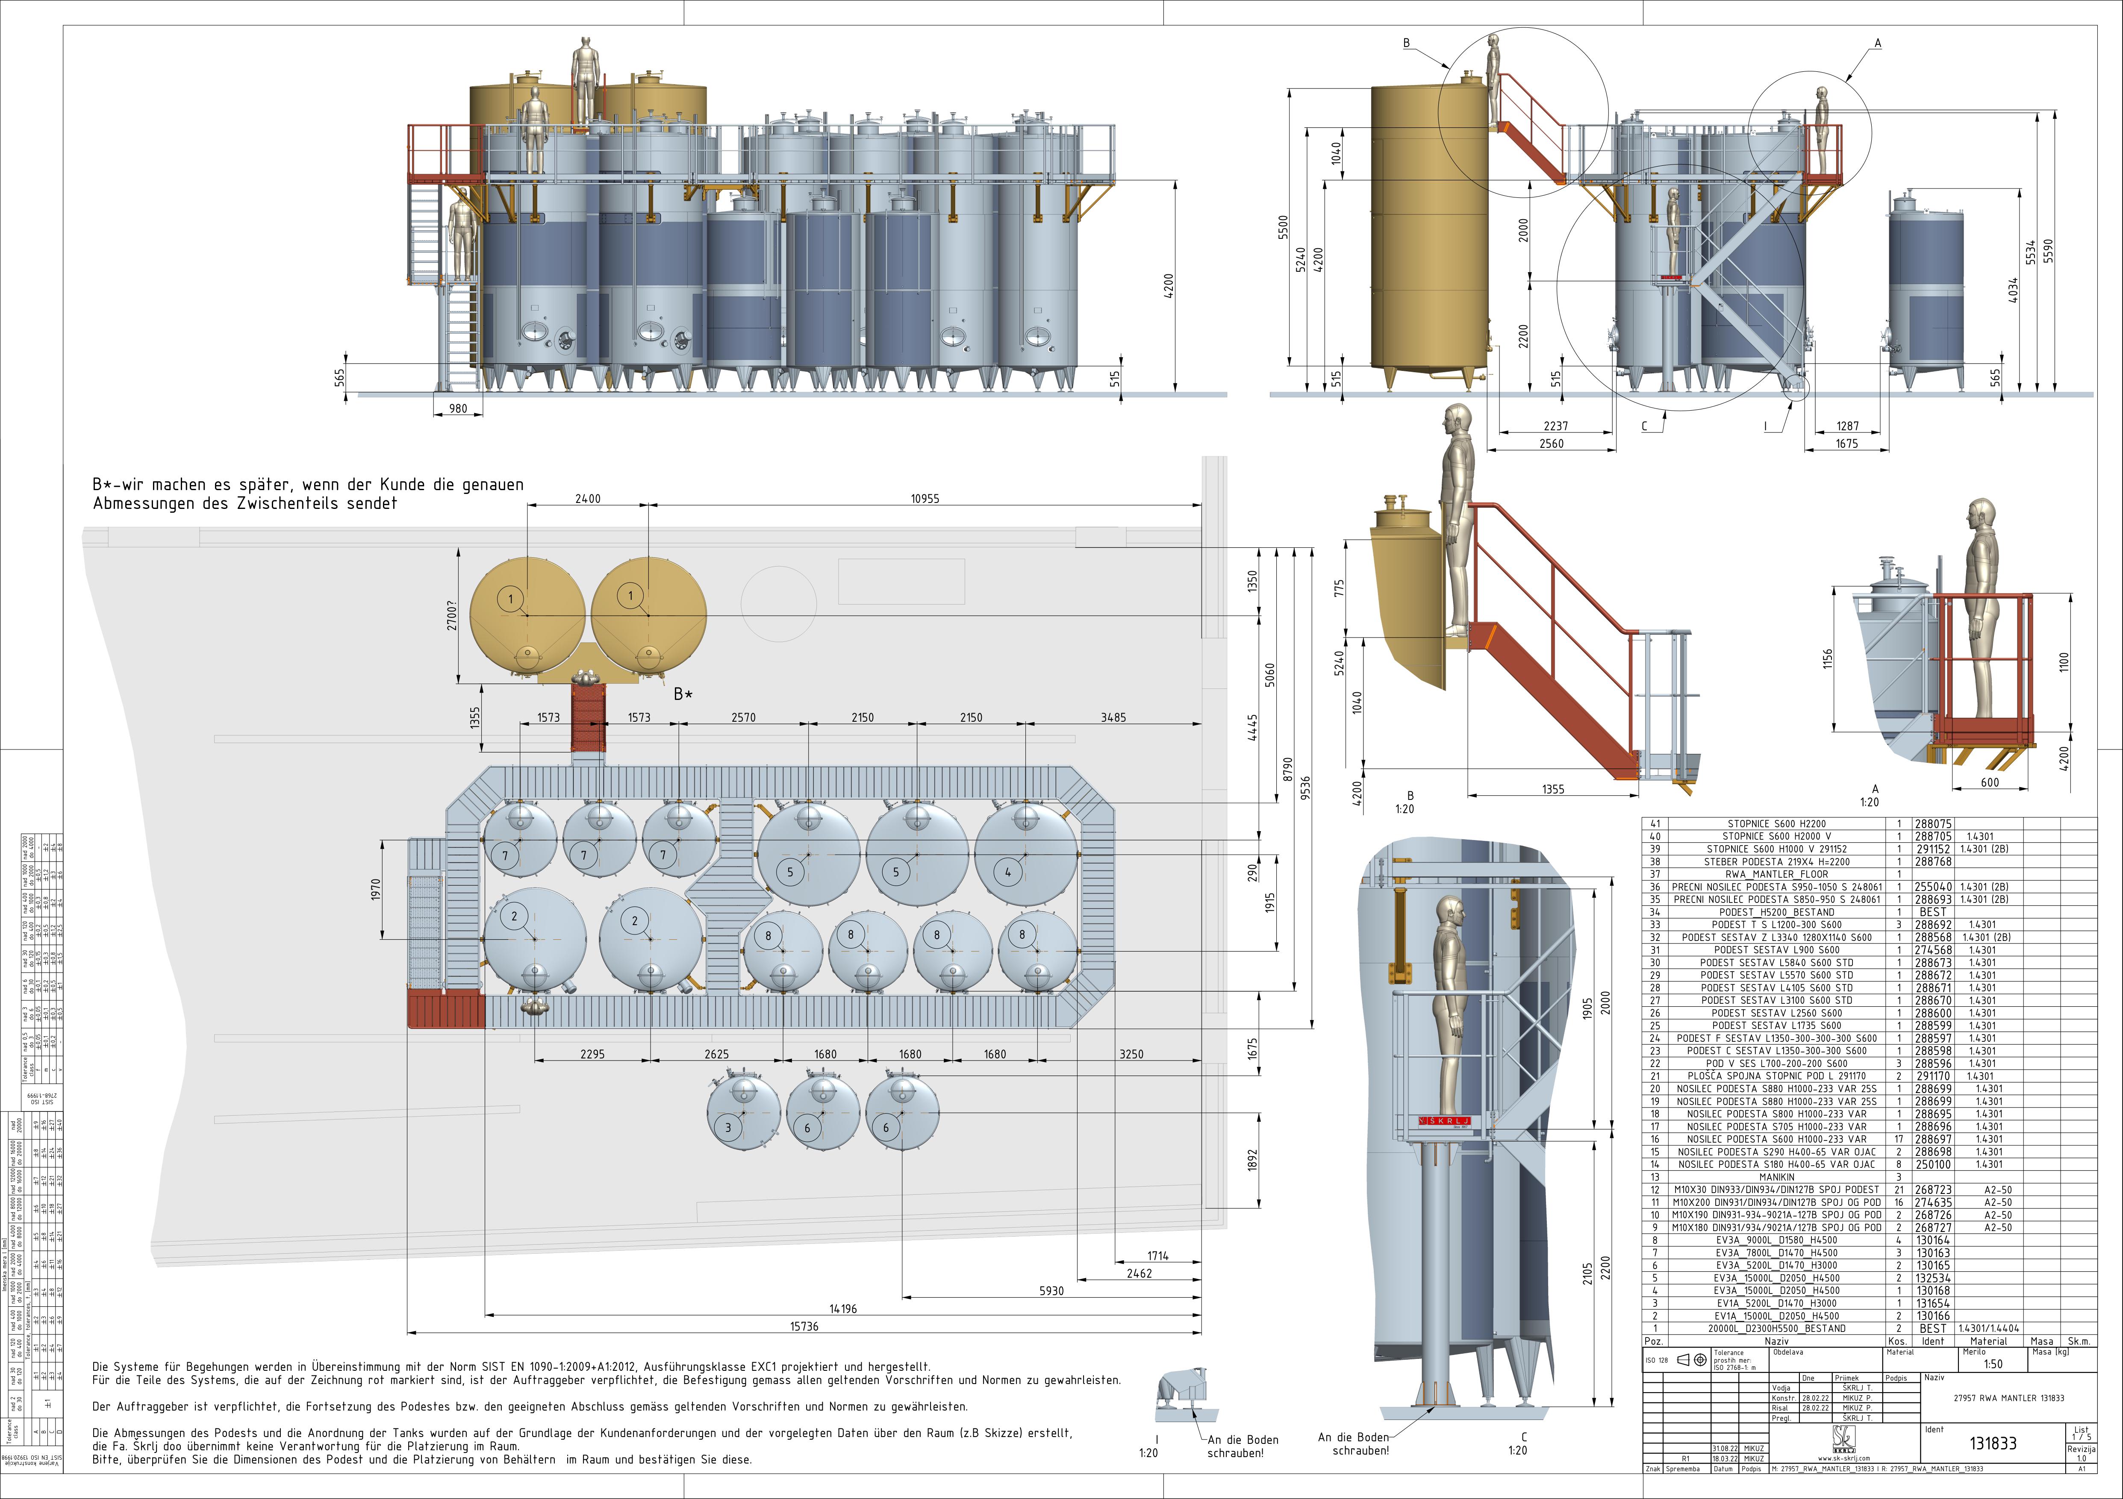Select the parts list row STOPNICE S600 H2200
2123x1499 pixels.
pyautogui.click(x=1870, y=823)
